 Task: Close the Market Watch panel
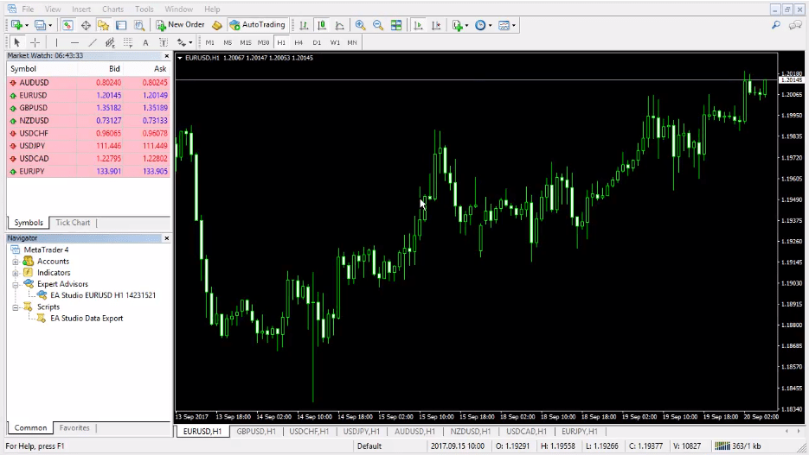click(x=167, y=55)
